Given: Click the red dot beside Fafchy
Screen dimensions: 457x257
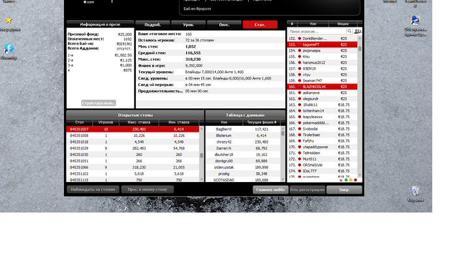Looking at the screenshot, I should 299,141.
